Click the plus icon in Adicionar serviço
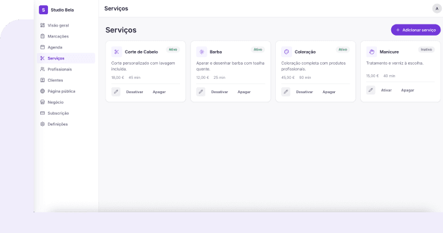Screen dimensions: 443x233 398,30
